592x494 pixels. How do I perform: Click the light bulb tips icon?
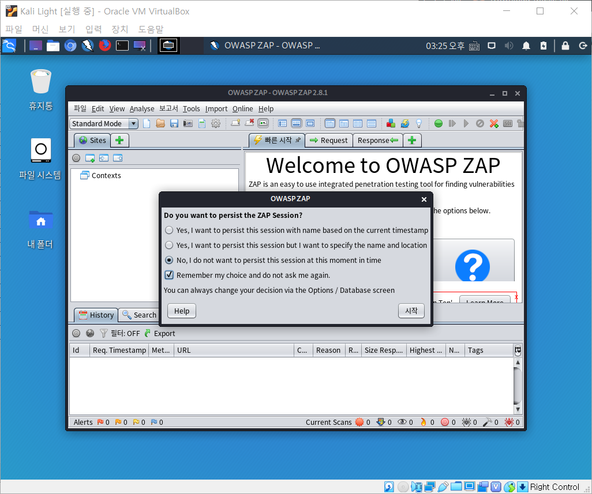tap(419, 123)
